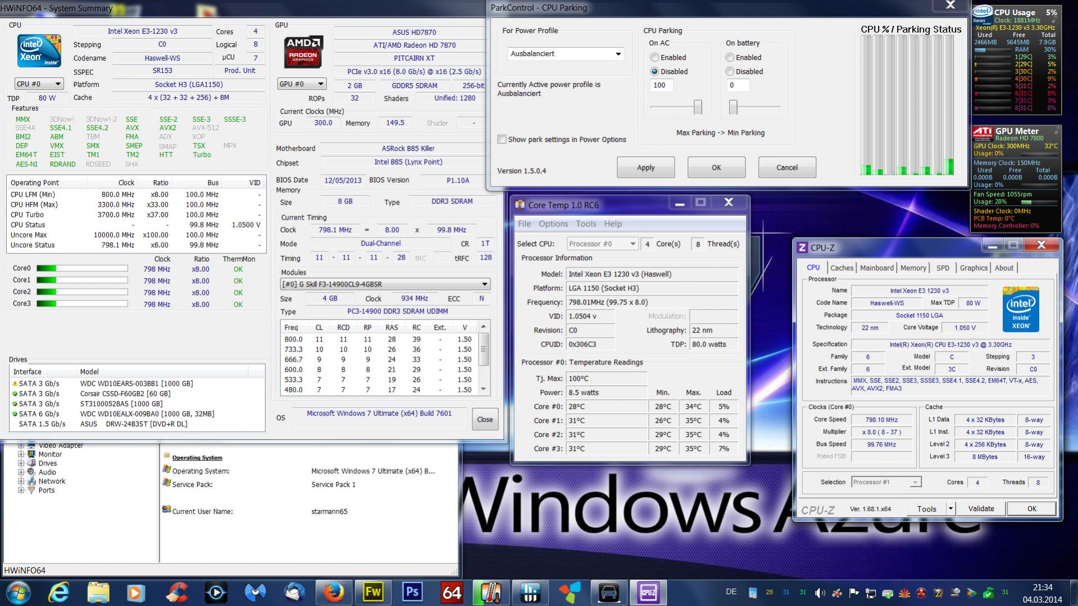This screenshot has height=606, width=1078.
Task: Switch to CPU-Z Caches tab
Action: click(842, 268)
